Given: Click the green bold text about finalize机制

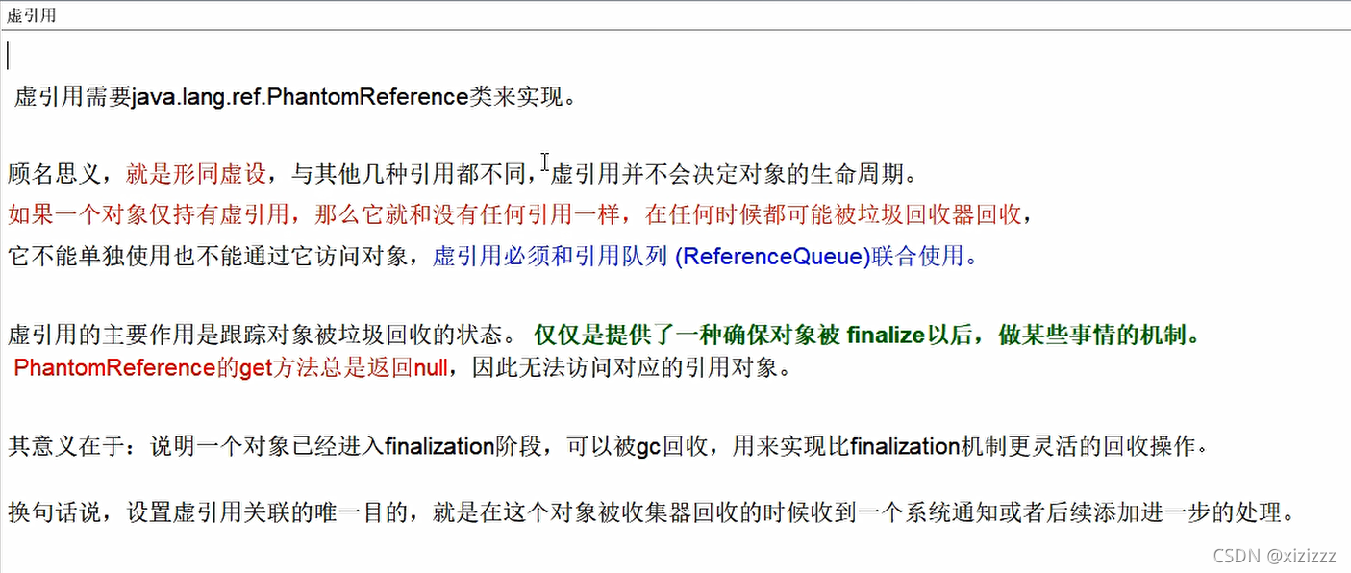Looking at the screenshot, I should [867, 337].
